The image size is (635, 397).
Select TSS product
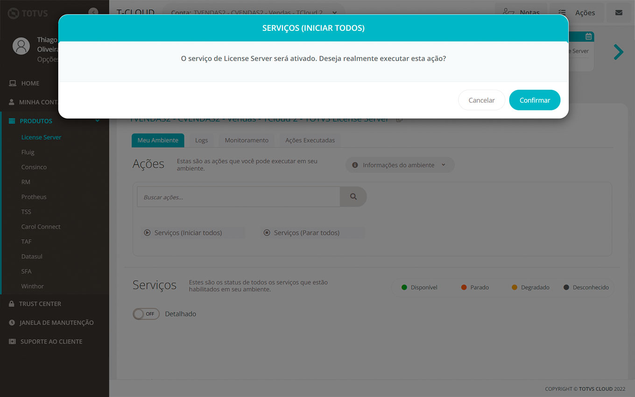(26, 212)
